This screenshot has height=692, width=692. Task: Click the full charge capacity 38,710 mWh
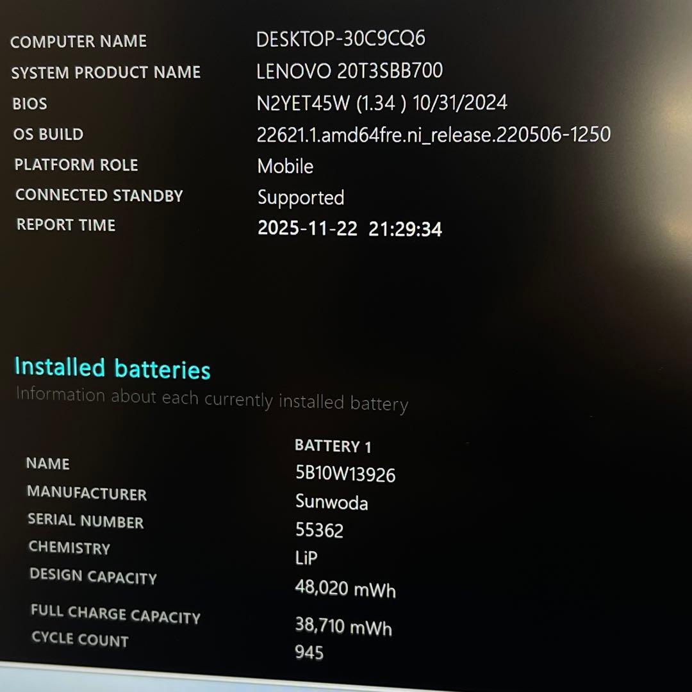pyautogui.click(x=343, y=628)
